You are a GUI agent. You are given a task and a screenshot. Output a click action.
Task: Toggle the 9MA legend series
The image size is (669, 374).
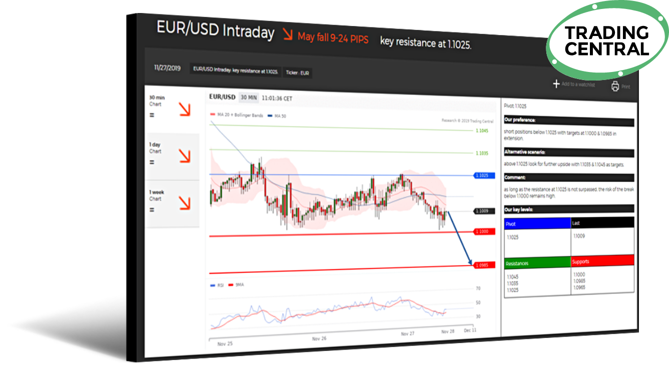237,285
